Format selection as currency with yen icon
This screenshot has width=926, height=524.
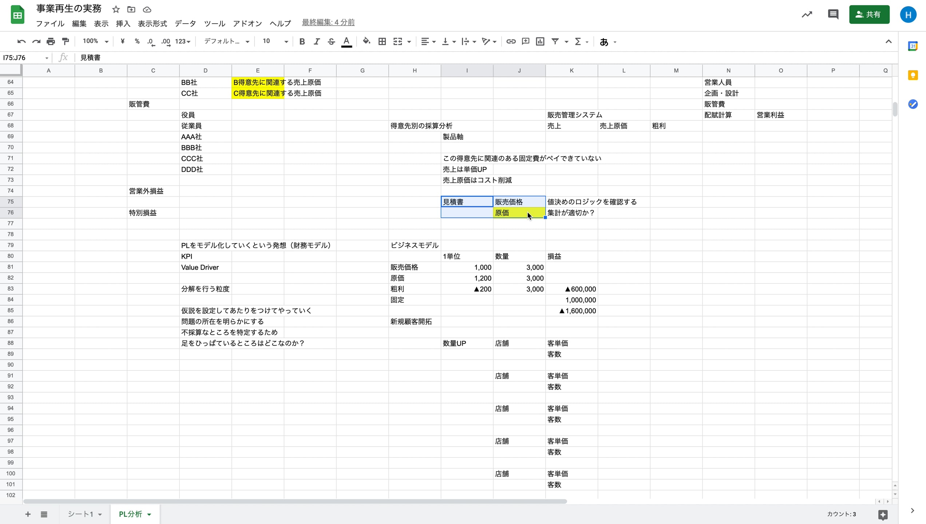122,41
